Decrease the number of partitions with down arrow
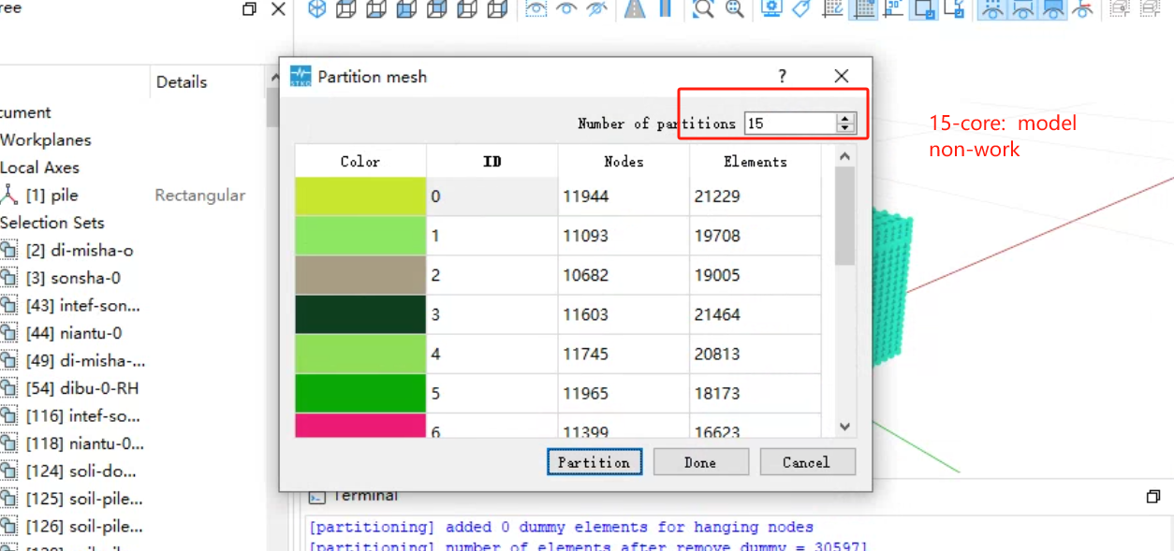This screenshot has height=551, width=1174. pos(846,128)
